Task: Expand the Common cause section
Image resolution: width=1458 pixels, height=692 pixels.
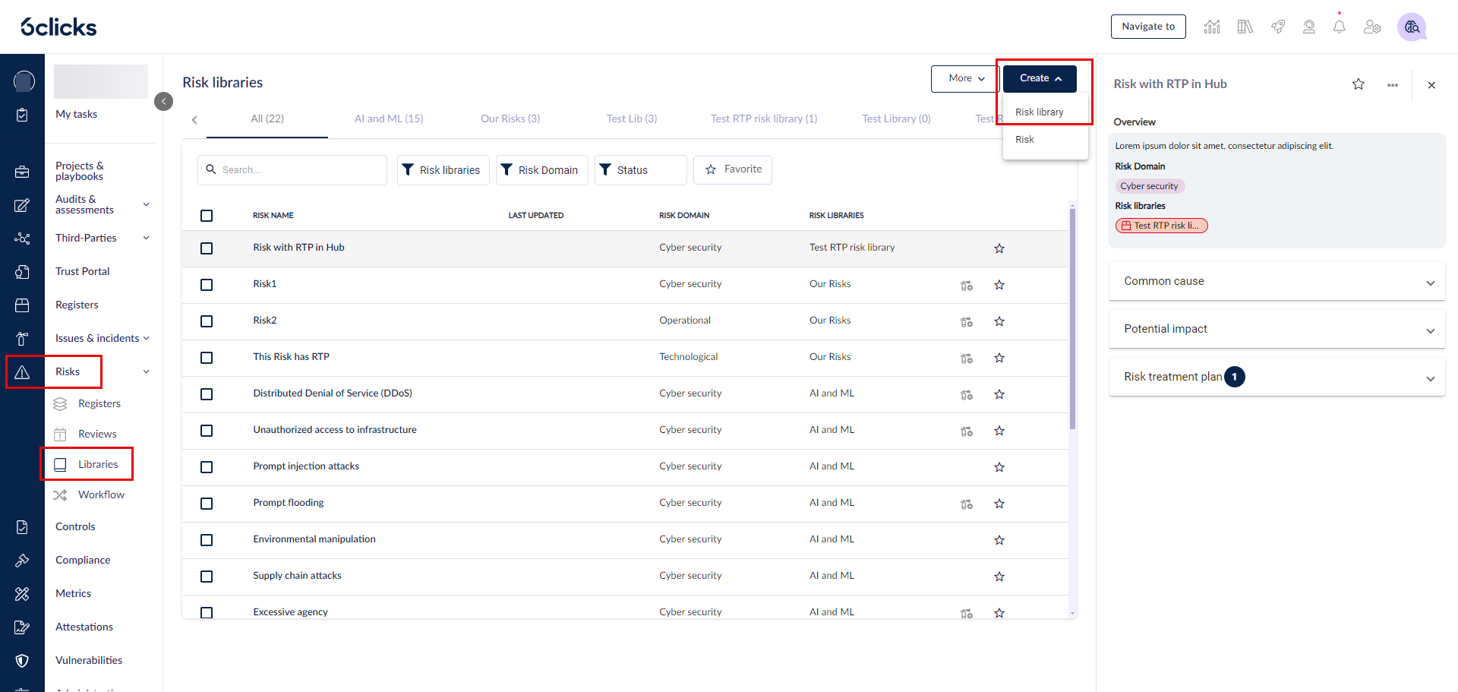Action: pyautogui.click(x=1276, y=282)
